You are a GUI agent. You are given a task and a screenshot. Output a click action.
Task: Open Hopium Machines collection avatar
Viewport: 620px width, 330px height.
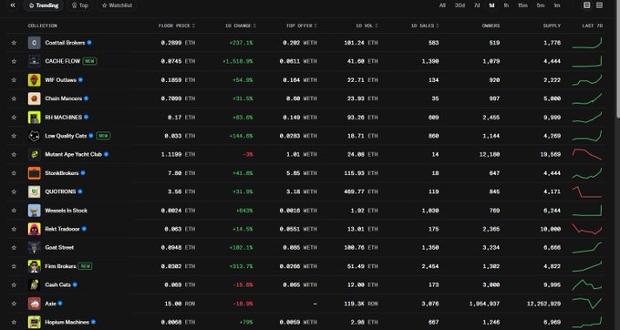(35, 322)
